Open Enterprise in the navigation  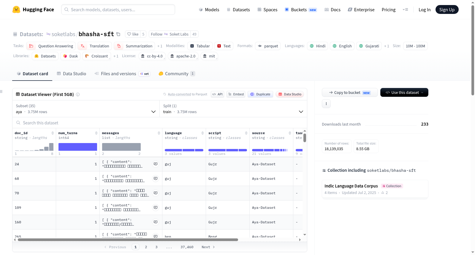361,9
